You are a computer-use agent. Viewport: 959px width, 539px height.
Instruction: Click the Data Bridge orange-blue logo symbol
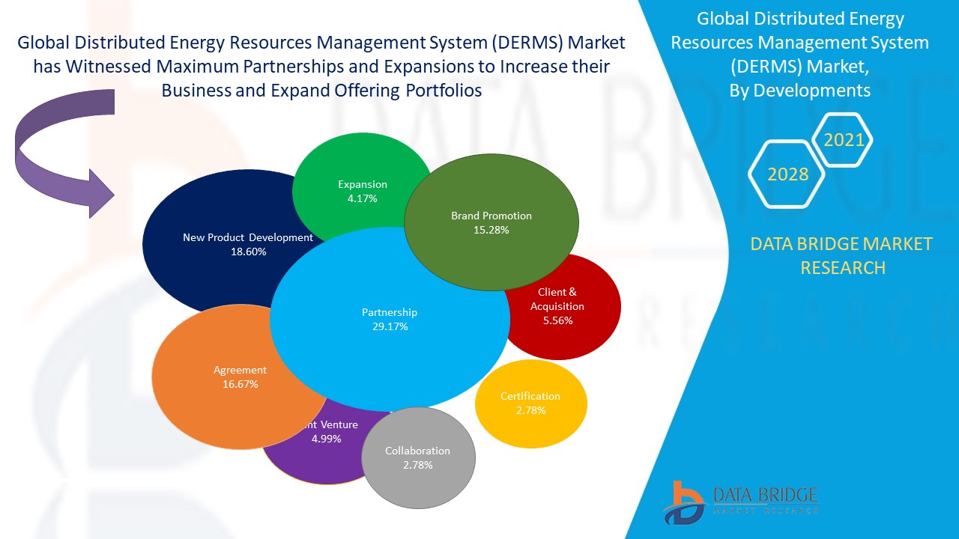click(683, 502)
